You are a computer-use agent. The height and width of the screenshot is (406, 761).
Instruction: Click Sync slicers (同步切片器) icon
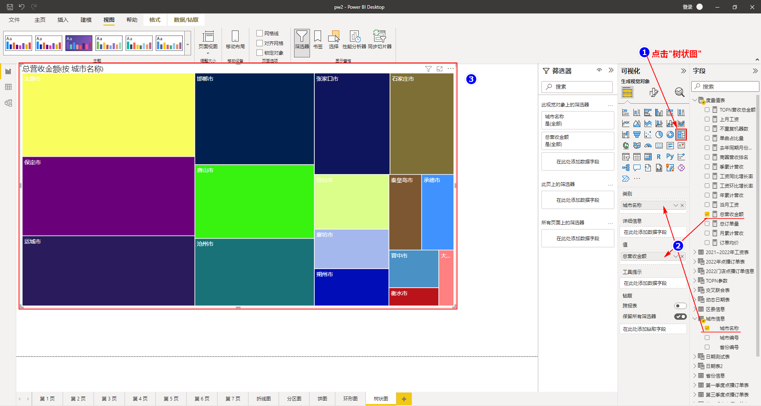pyautogui.click(x=380, y=40)
